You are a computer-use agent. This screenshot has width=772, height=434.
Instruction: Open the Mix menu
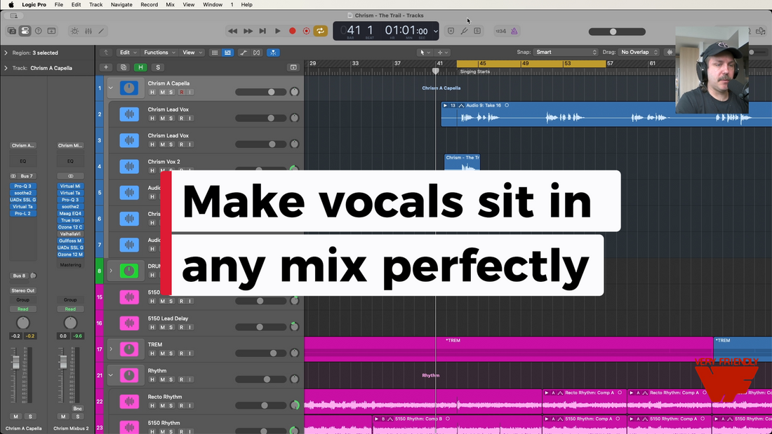coord(170,4)
